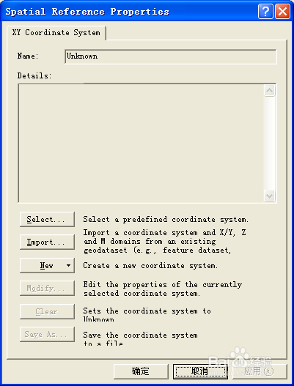Click into the Name field showing Unknown

tap(171, 56)
